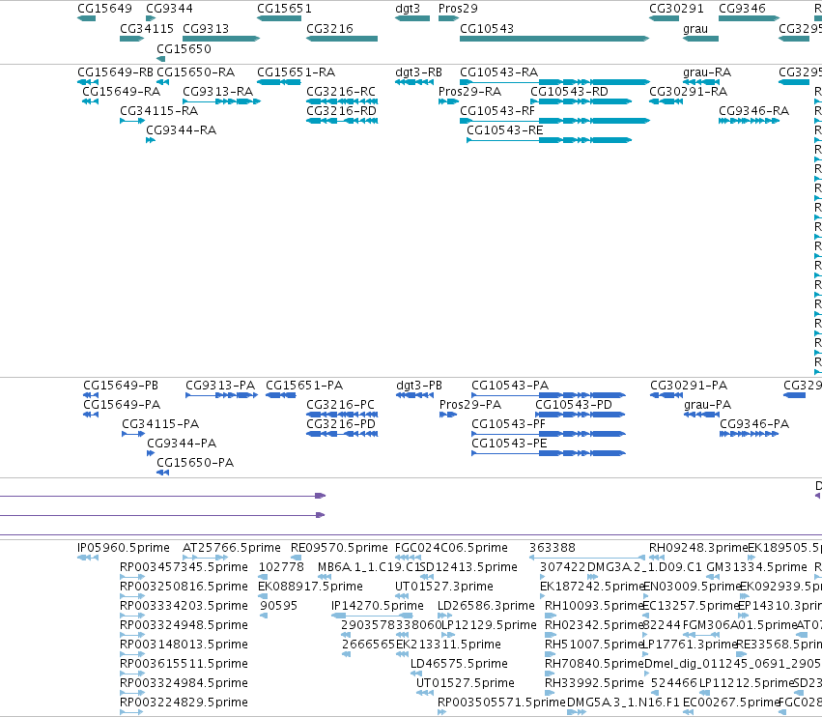Screen dimensions: 822x717
Task: Click protein CG15649-PA label
Action: (x=122, y=405)
